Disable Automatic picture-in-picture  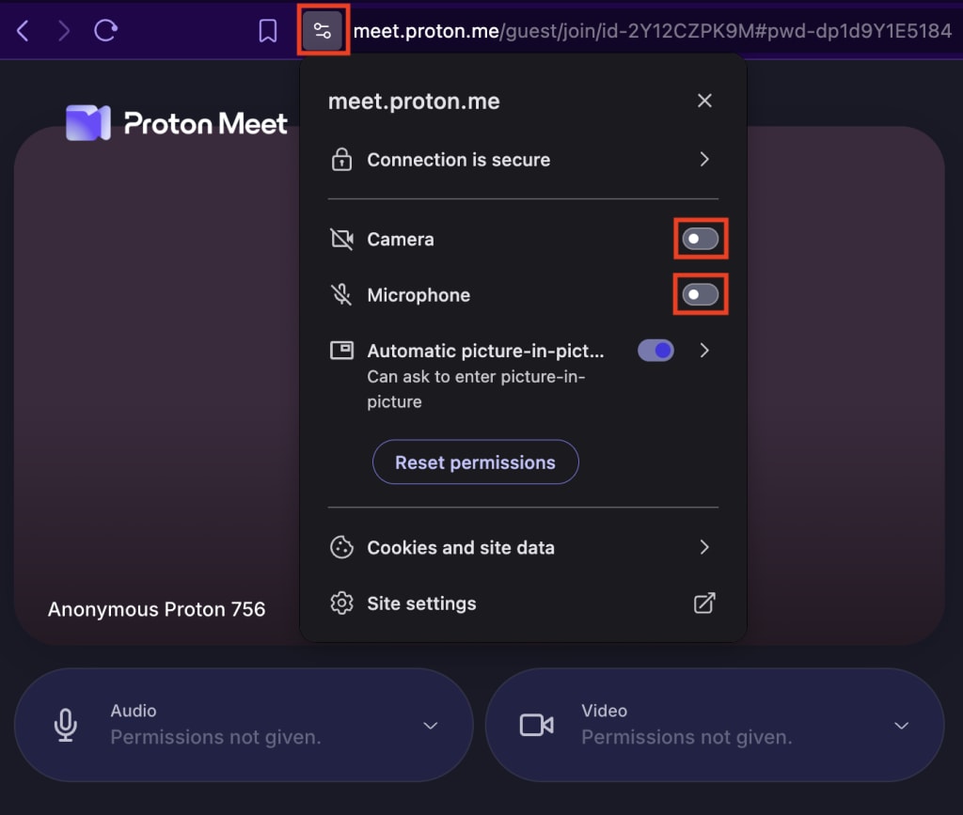(x=655, y=350)
